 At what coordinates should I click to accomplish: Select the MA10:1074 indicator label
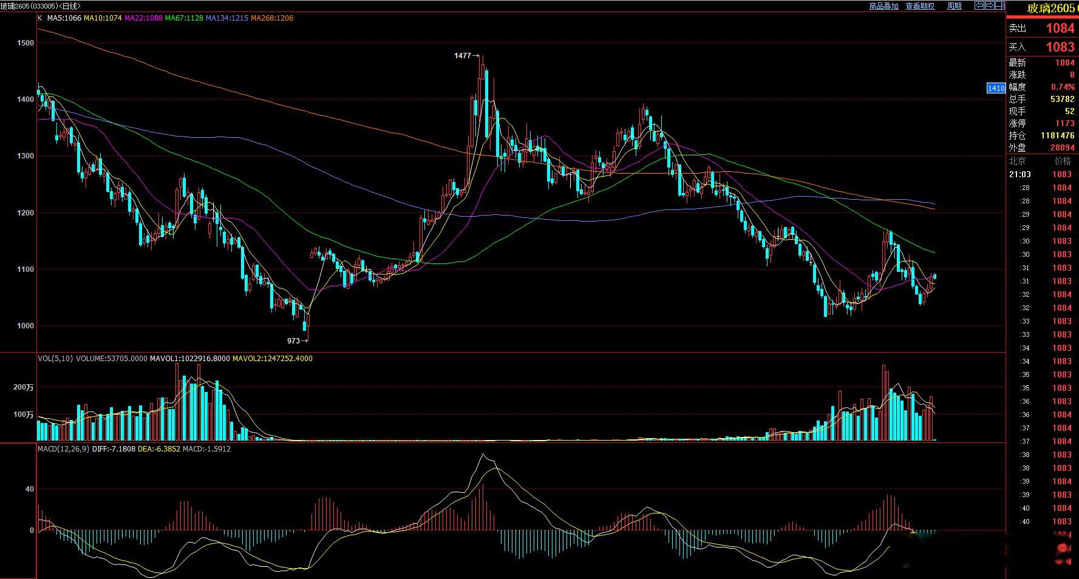[103, 18]
